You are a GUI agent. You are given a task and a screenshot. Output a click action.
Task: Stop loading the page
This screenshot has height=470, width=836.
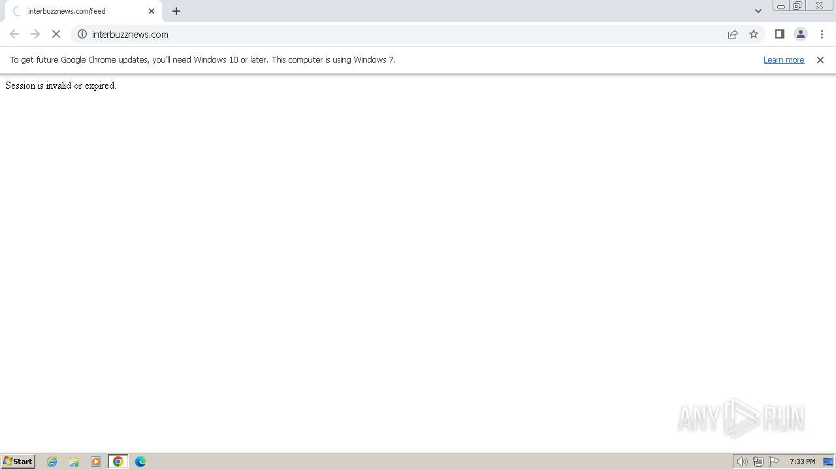pos(56,34)
